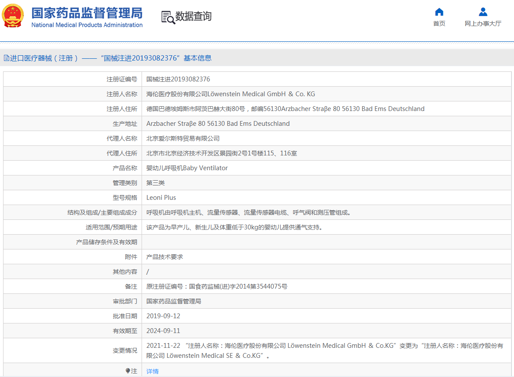The width and height of the screenshot is (514, 377).
Task: Click the national emblem logo
Action: point(13,16)
